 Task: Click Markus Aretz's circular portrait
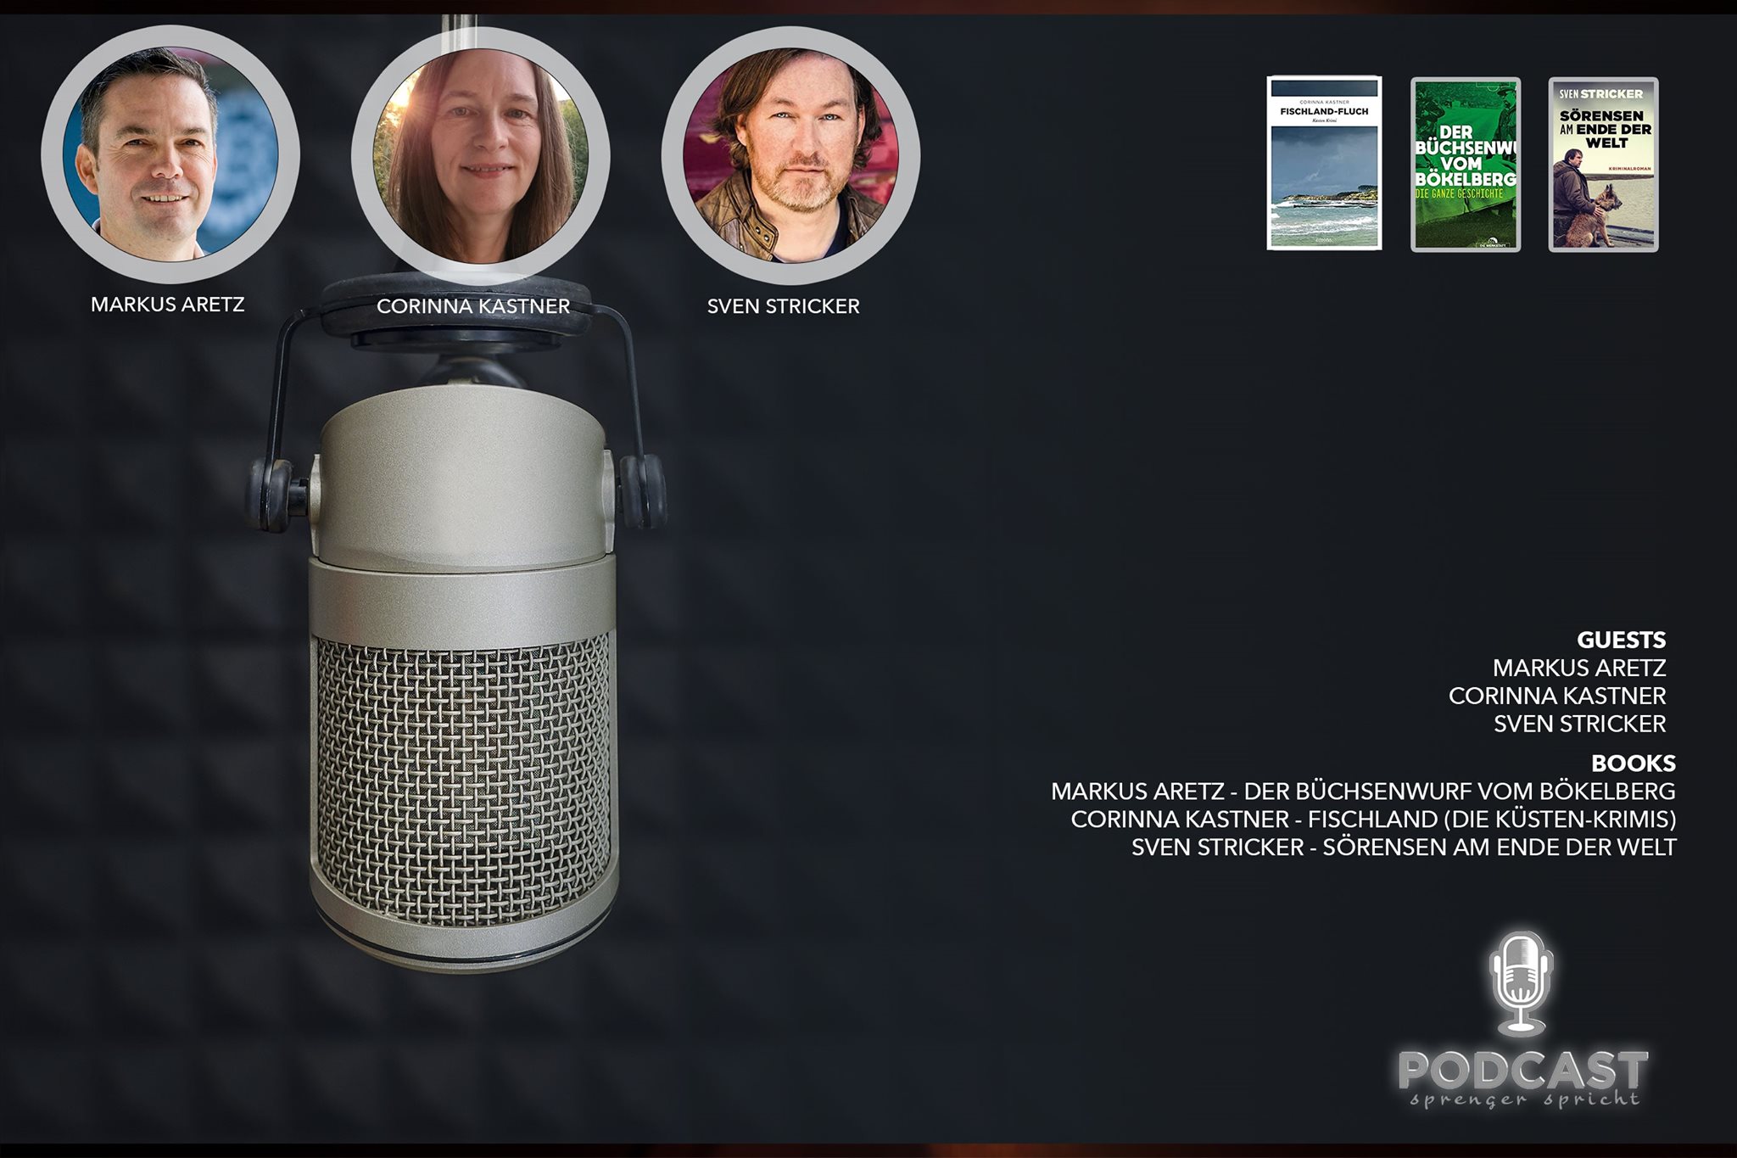click(x=170, y=154)
